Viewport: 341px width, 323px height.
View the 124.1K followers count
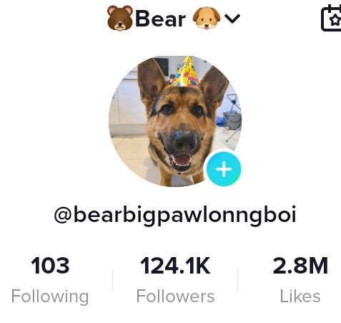175,266
